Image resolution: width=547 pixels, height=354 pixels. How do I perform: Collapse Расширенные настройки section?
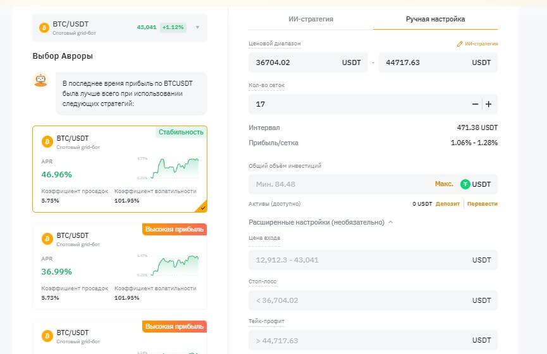pyautogui.click(x=390, y=222)
